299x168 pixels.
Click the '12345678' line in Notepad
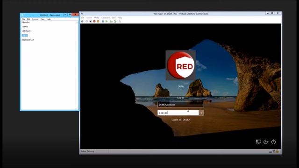click(x=26, y=31)
